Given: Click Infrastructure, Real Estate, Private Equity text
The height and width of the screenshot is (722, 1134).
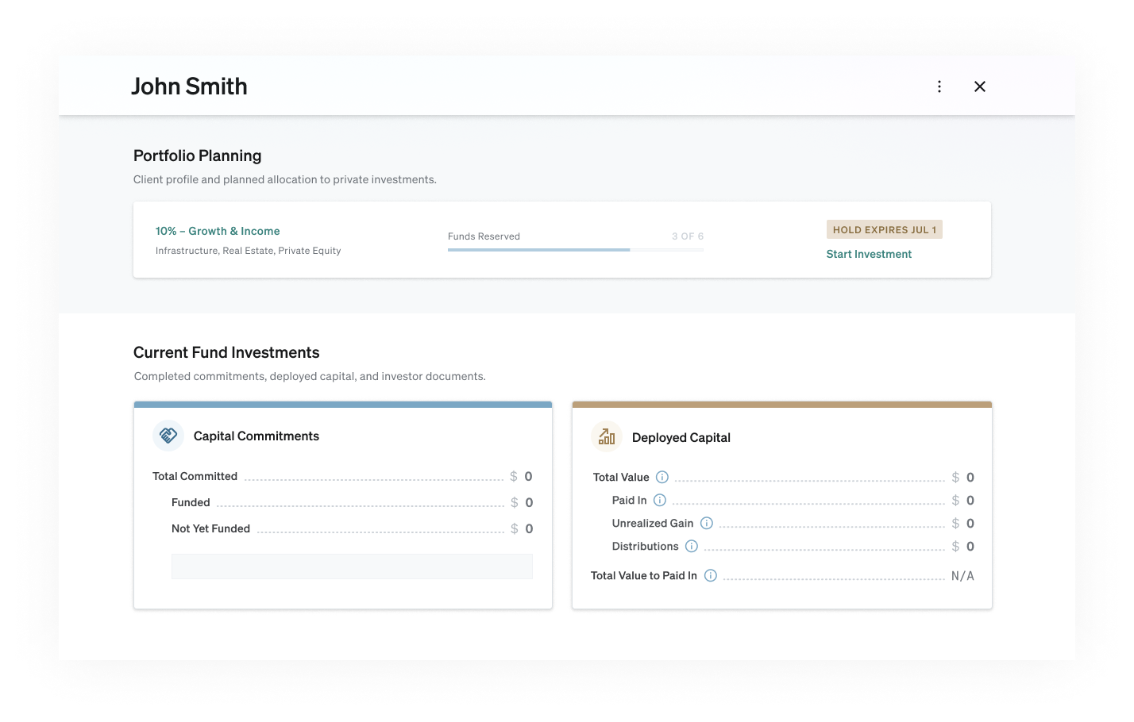Looking at the screenshot, I should click(x=248, y=251).
